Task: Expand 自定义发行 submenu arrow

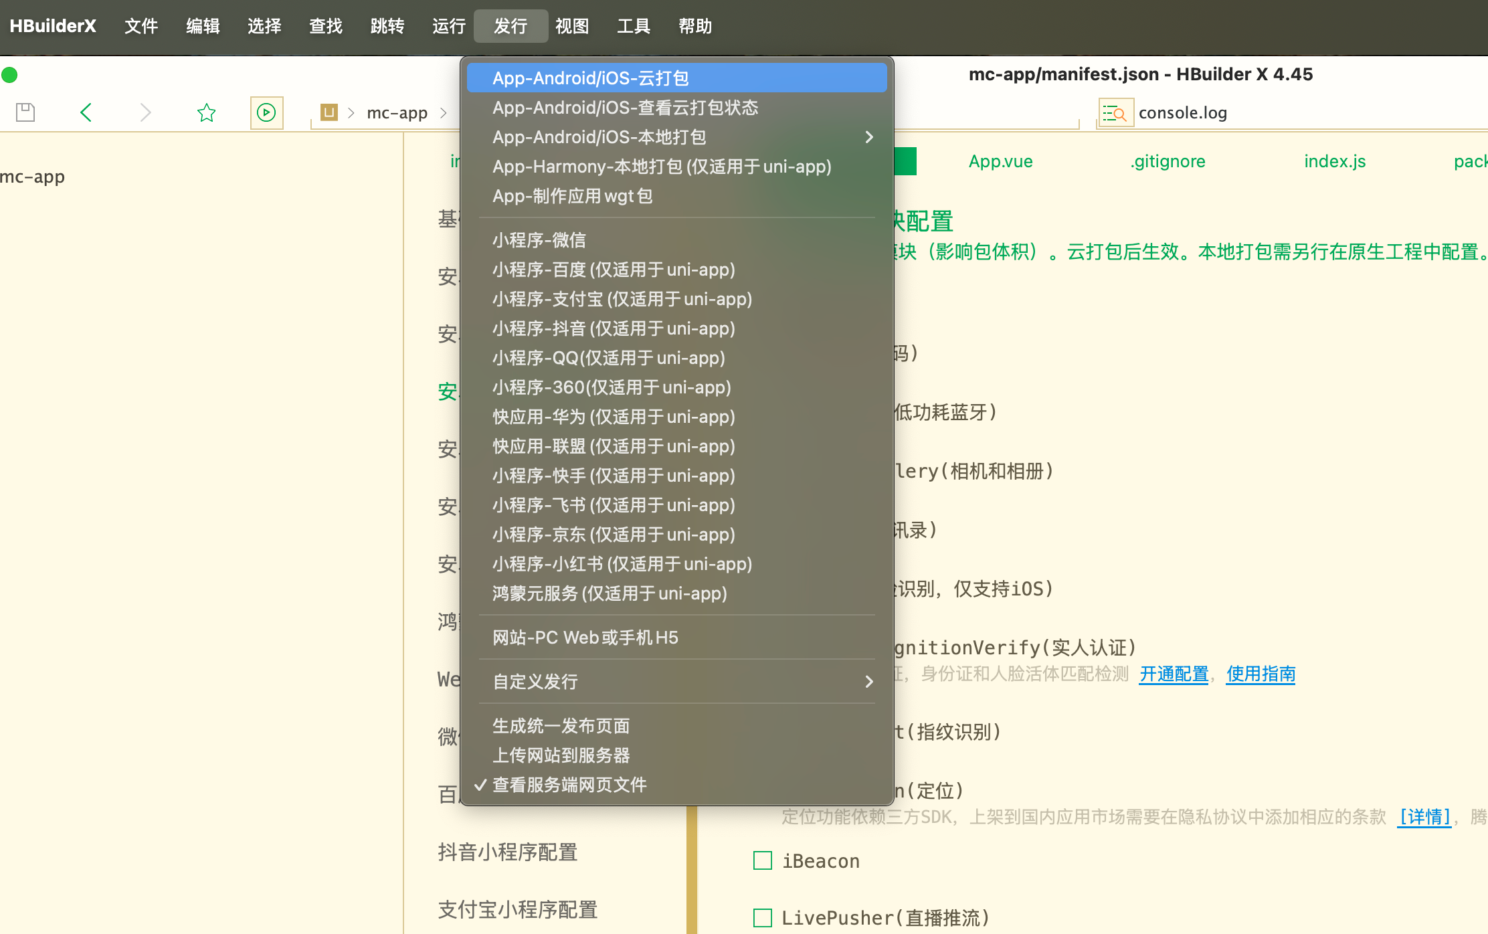Action: pyautogui.click(x=869, y=682)
